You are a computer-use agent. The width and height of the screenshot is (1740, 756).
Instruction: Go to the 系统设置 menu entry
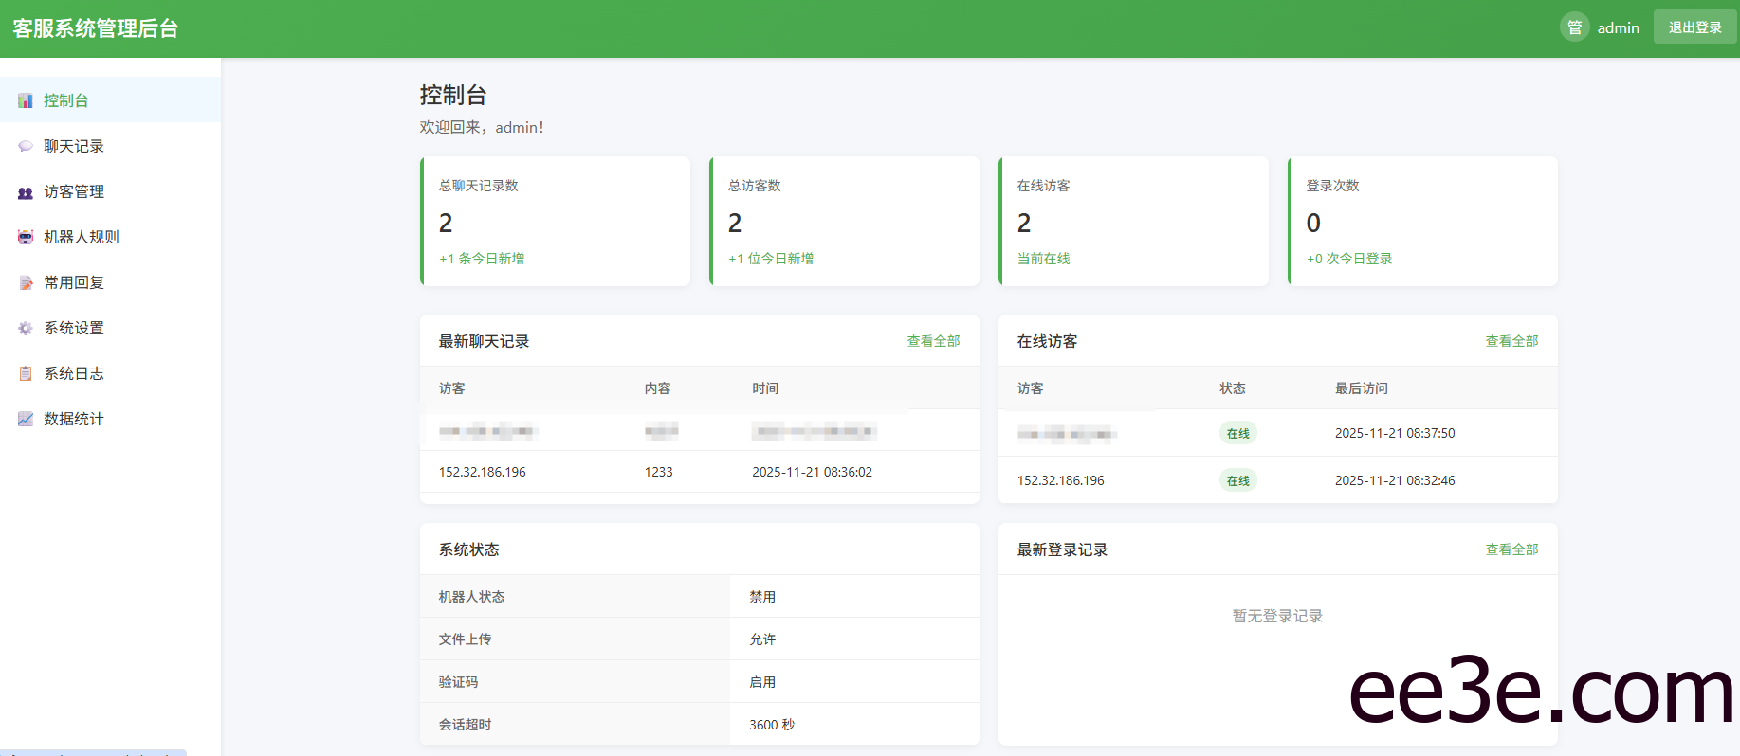point(74,328)
